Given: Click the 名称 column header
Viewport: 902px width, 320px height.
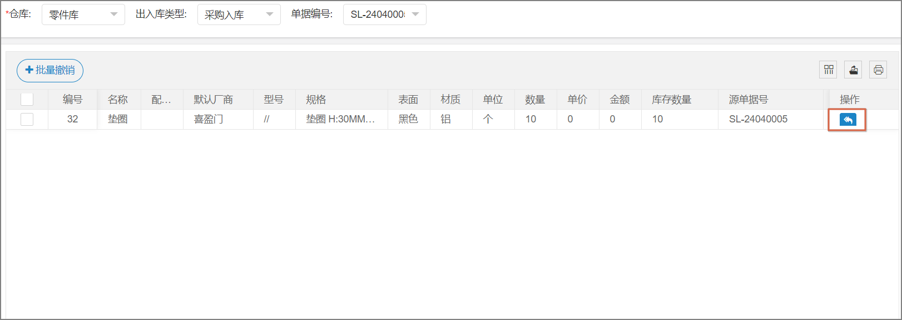Looking at the screenshot, I should [x=118, y=100].
